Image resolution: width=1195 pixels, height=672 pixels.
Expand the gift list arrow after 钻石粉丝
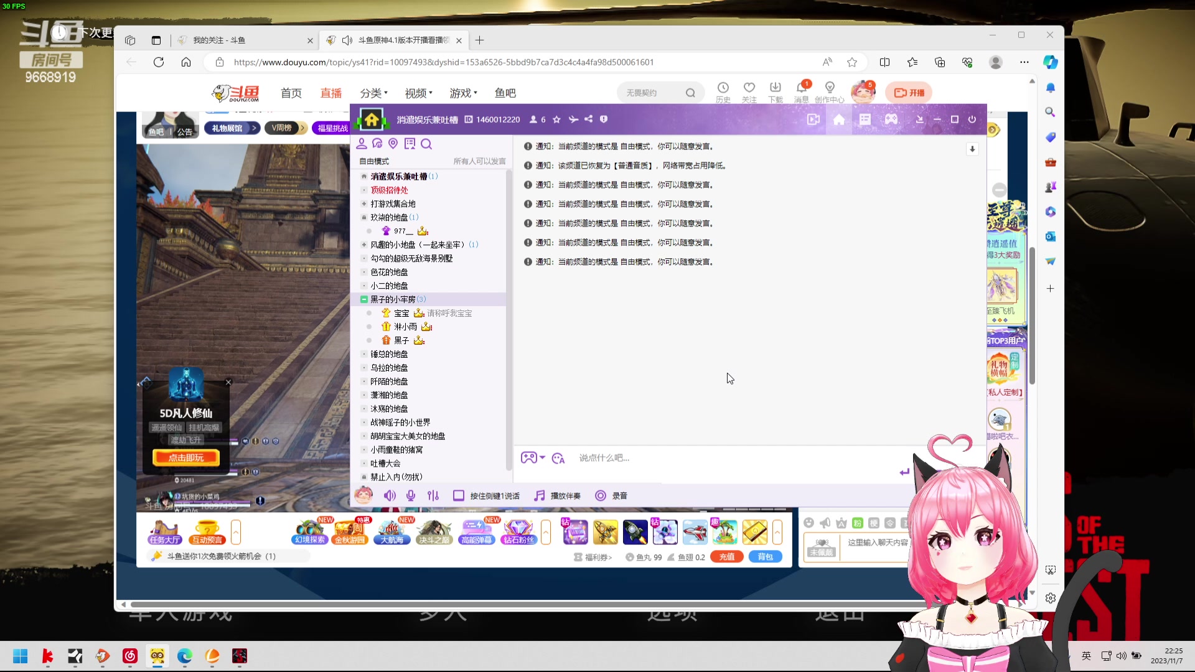546,533
